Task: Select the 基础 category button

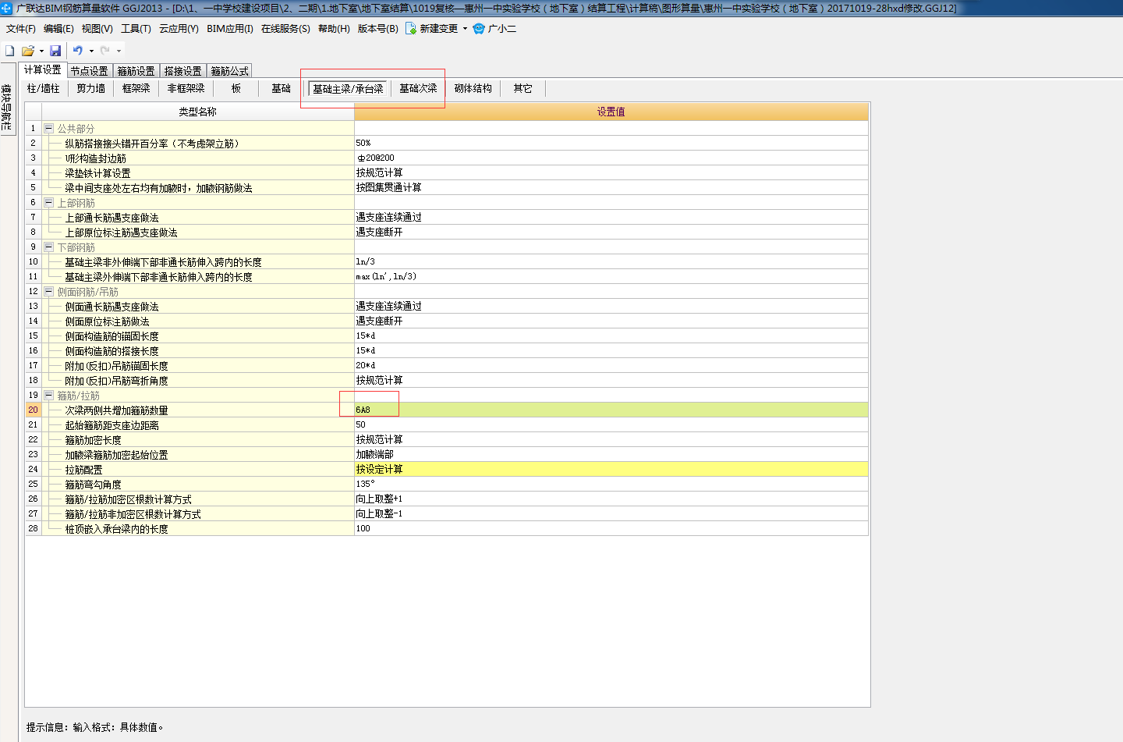Action: 281,88
